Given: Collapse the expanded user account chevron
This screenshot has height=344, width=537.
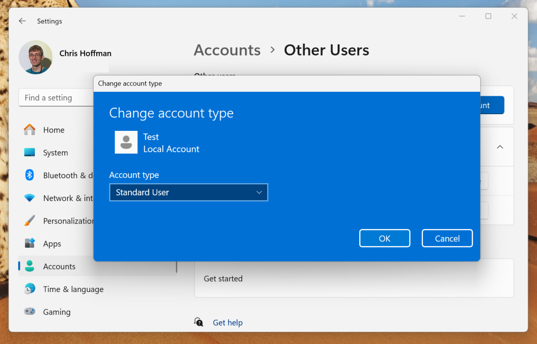Looking at the screenshot, I should (500, 147).
